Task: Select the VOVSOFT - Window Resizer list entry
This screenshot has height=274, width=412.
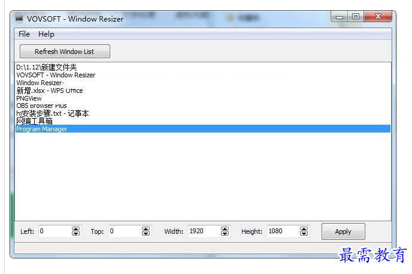Action: coord(202,75)
